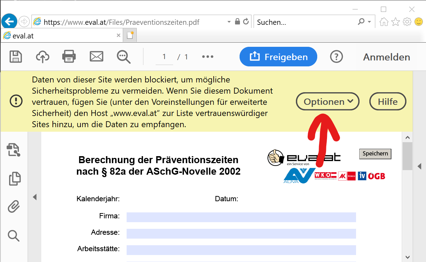Click the scroll down arrow
Image resolution: width=426 pixels, height=262 pixels.
pyautogui.click(x=407, y=257)
